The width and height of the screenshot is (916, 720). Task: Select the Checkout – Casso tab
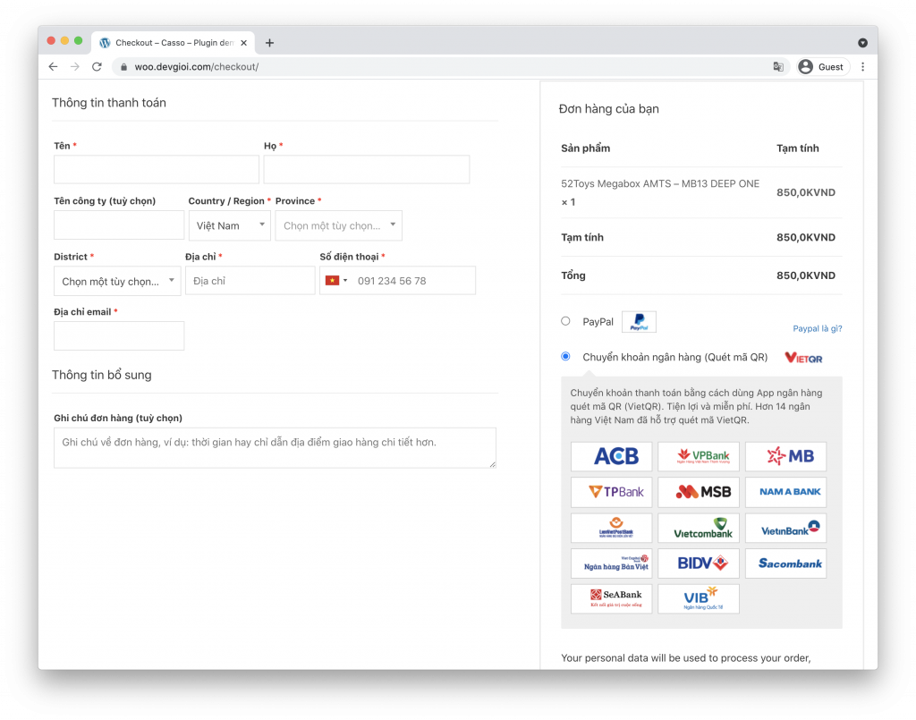coord(173,43)
